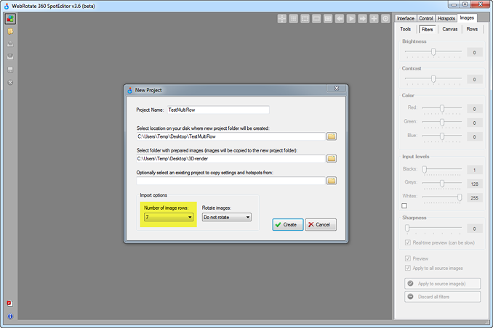This screenshot has height=328, width=493.
Task: Click the info icon at bottom left
Action: click(10, 316)
